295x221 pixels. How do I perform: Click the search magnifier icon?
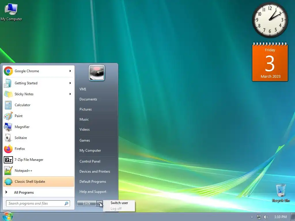67,203
